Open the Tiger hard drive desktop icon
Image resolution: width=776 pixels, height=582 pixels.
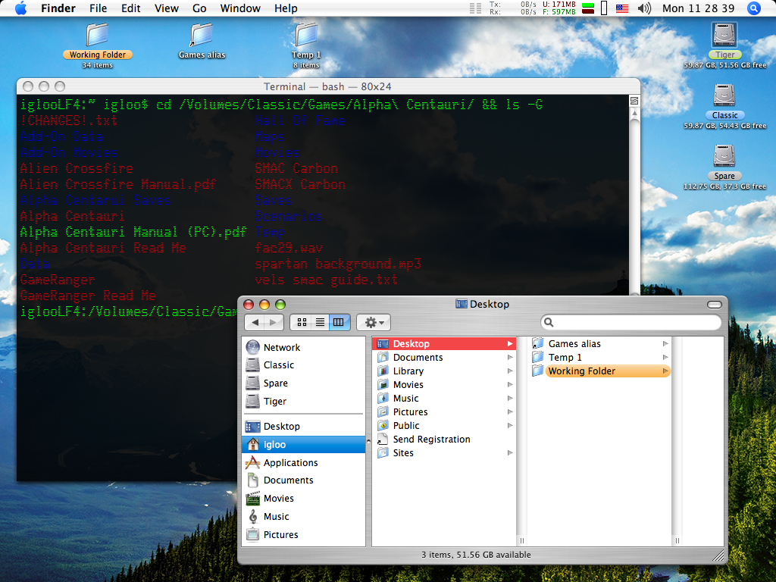[724, 36]
